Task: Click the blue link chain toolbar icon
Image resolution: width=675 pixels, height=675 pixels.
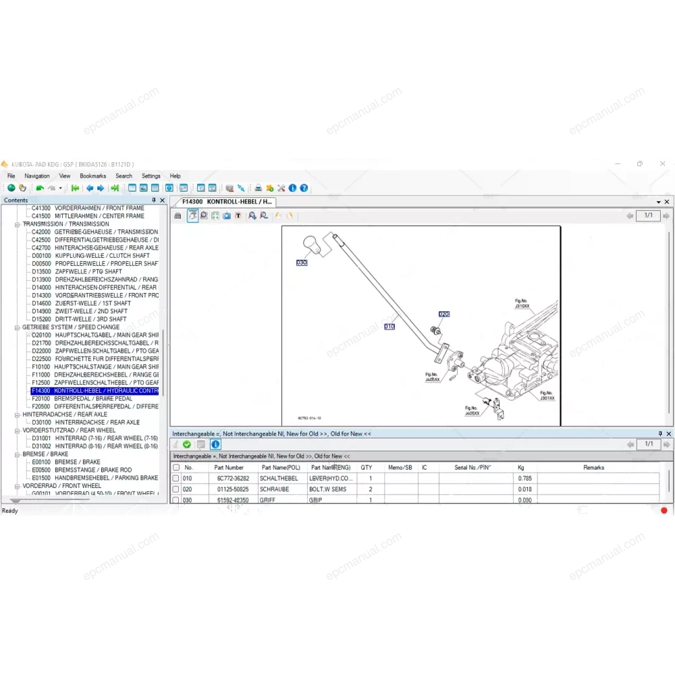Action: tap(241, 188)
